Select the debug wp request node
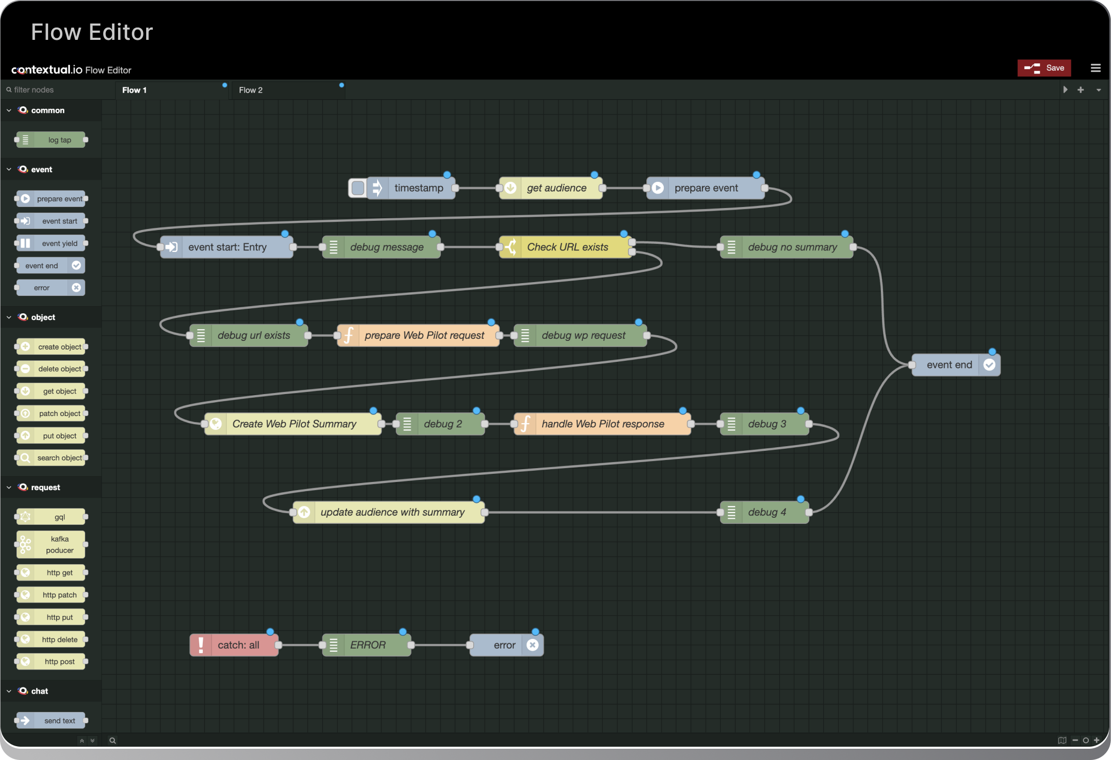The height and width of the screenshot is (760, 1120). click(580, 336)
